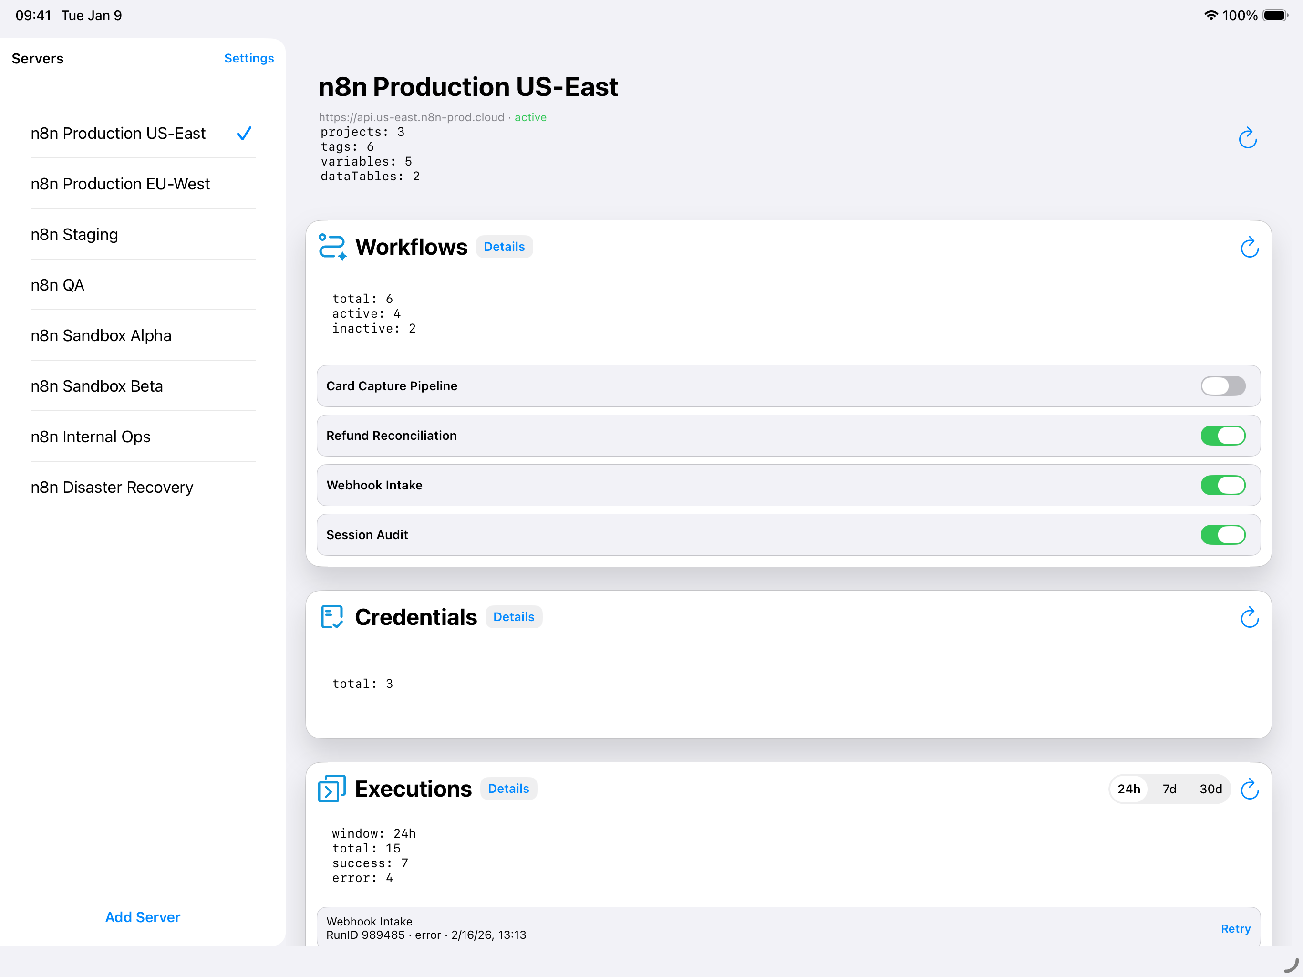Tap the Wi-Fi status icon

(1210, 15)
